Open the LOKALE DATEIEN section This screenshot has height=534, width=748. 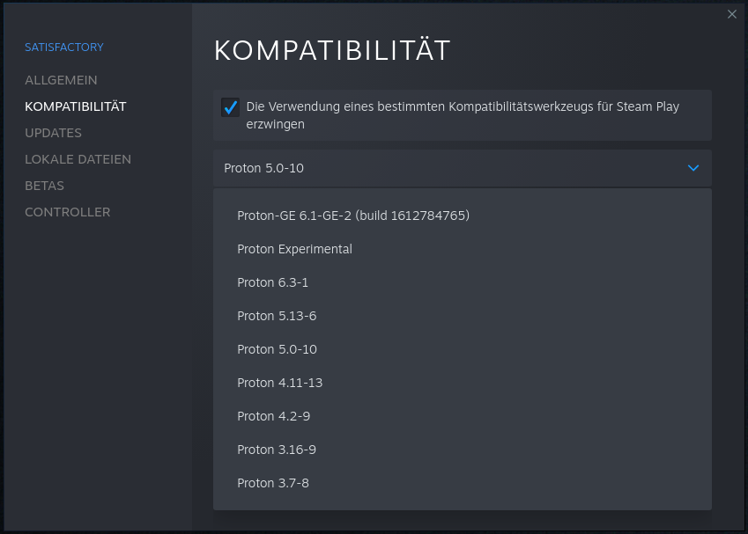(78, 159)
